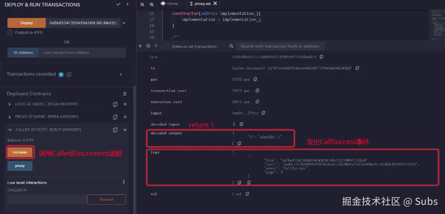This screenshot has width=445, height=214.
Task: Copy the transaction cost value
Action: click(x=257, y=91)
